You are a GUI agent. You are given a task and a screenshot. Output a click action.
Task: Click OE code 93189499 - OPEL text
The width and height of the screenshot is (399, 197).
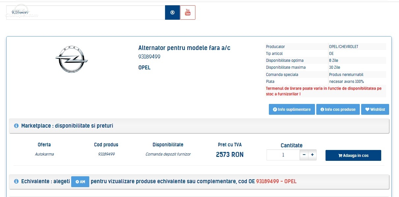276,182
